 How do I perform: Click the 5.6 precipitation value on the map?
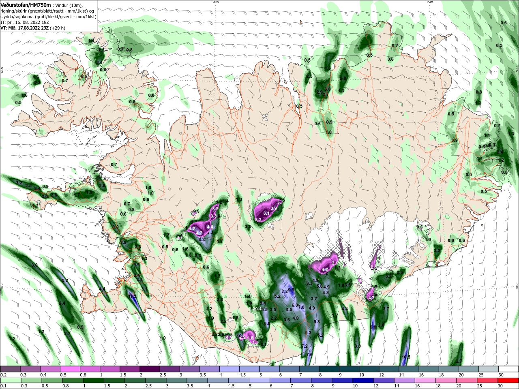click(320, 286)
